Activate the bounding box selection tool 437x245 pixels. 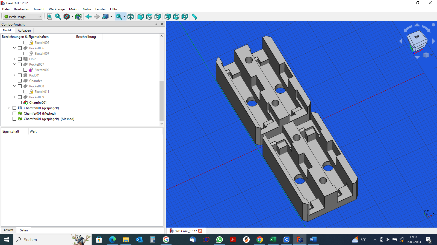pyautogui.click(x=78, y=17)
